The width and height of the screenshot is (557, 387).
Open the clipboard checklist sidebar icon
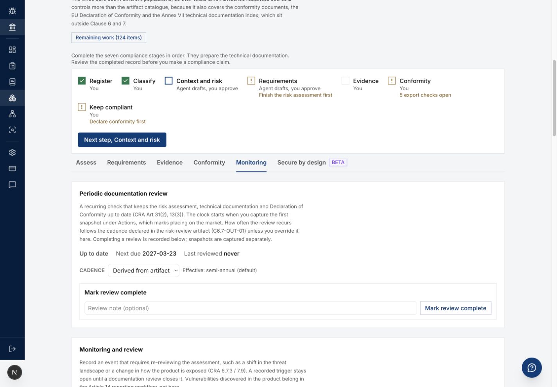(x=12, y=66)
